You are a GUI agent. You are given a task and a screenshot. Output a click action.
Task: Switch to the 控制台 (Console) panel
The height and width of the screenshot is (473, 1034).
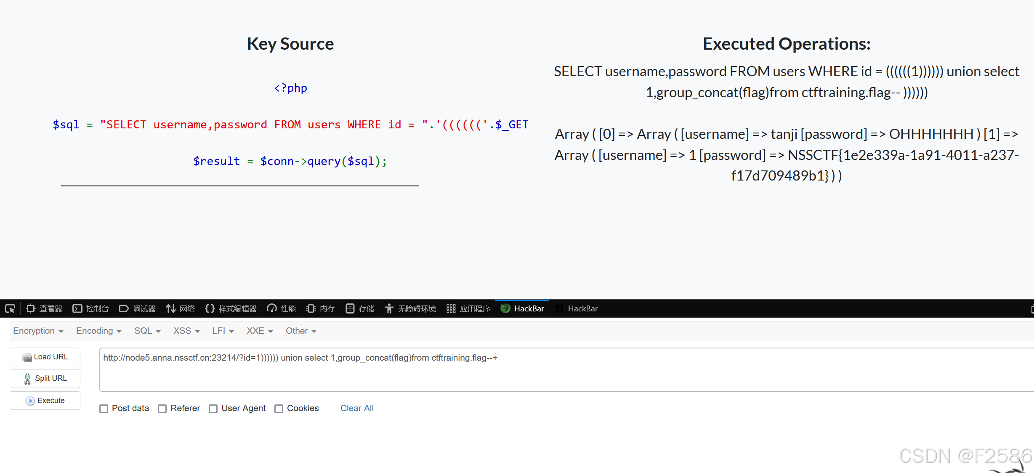point(91,308)
